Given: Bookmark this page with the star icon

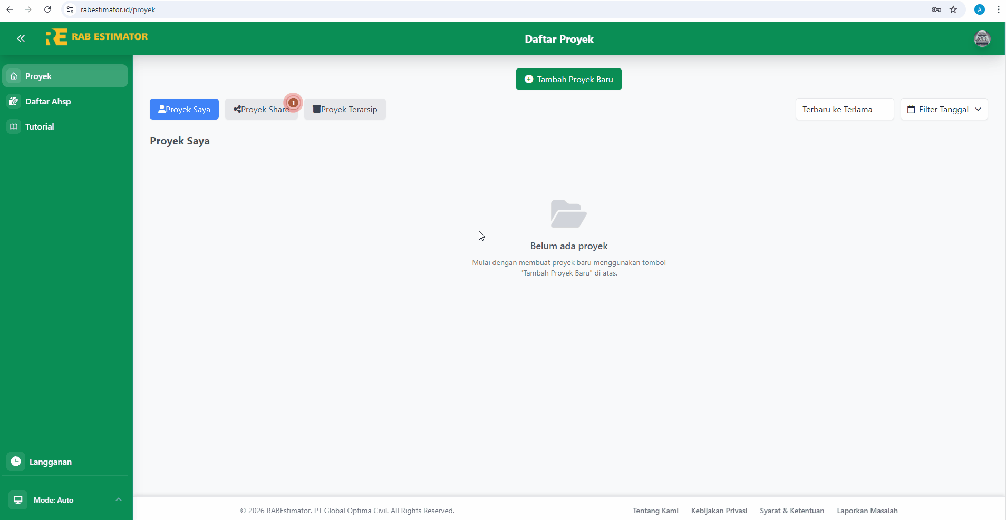Looking at the screenshot, I should (954, 9).
